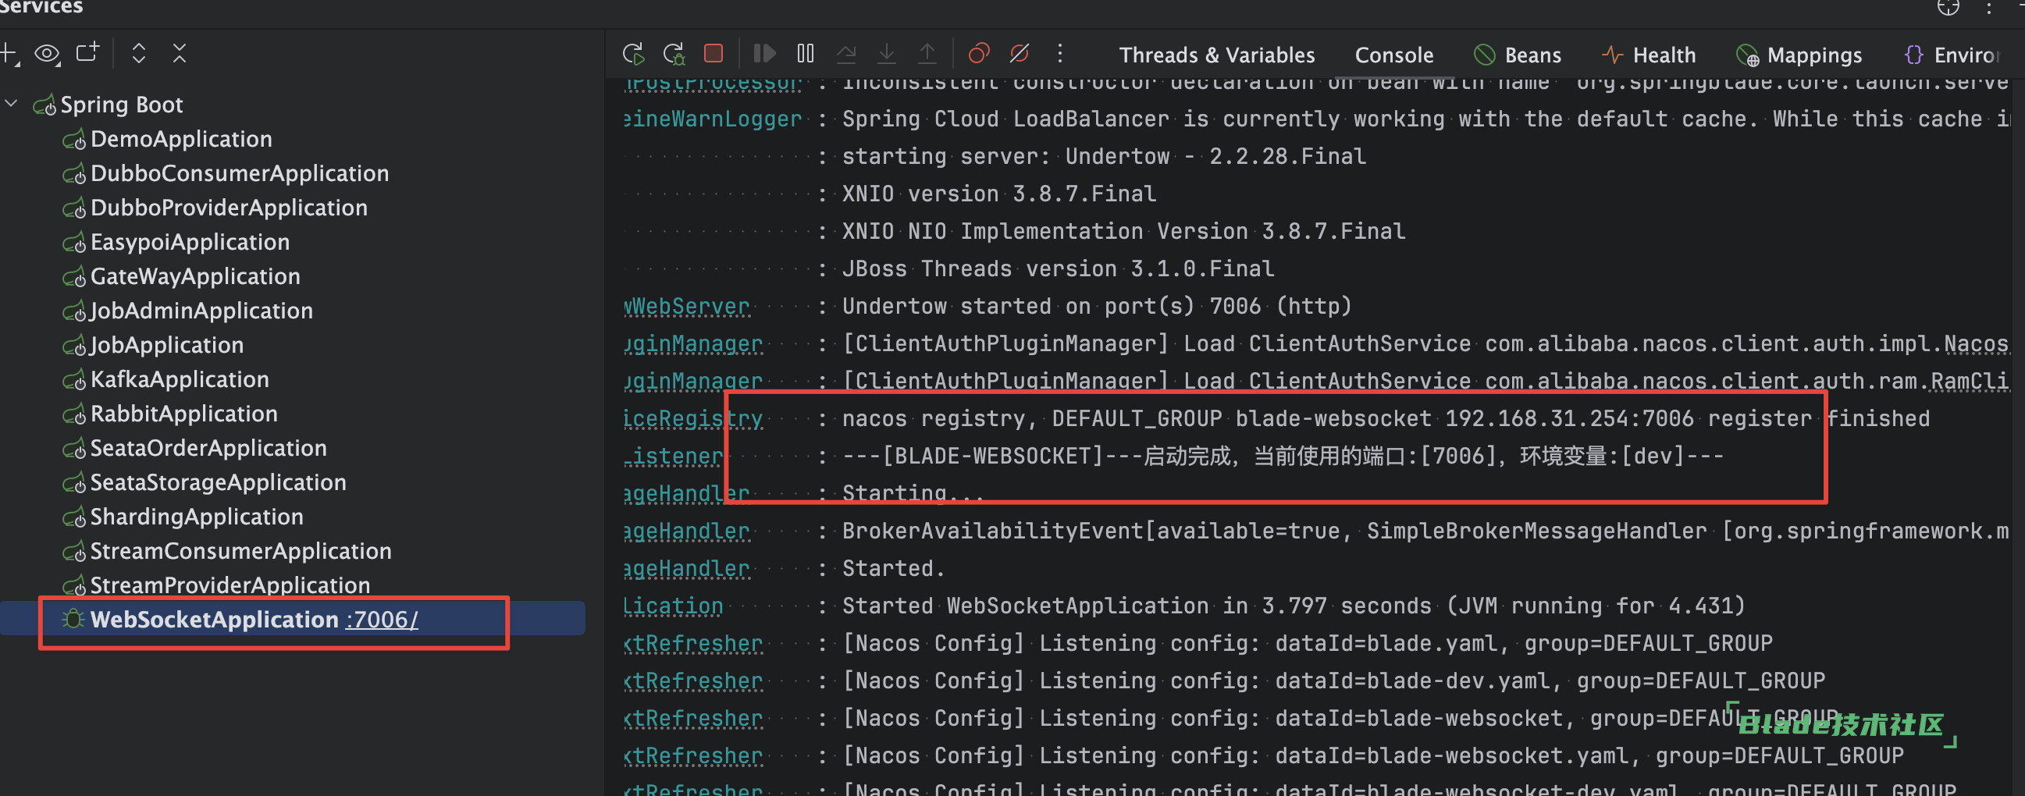This screenshot has height=796, width=2025.
Task: Click the Rerun in Debug mode icon
Action: coord(674,54)
